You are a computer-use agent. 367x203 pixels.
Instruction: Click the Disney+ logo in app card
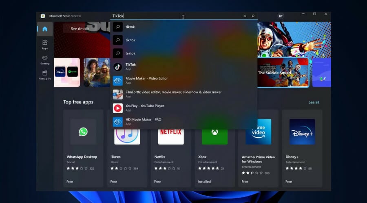coord(302,132)
